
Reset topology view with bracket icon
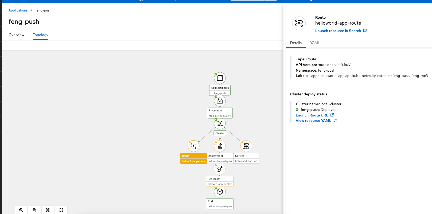pos(61,210)
